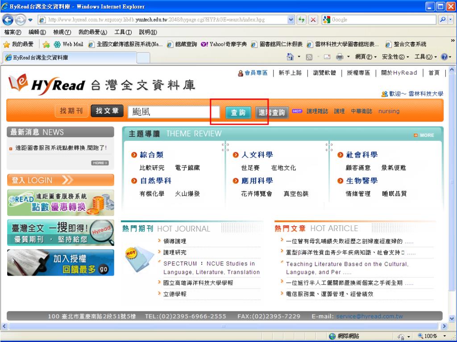Click the Read Mail icon
The height and width of the screenshot is (342, 457).
coord(327,57)
